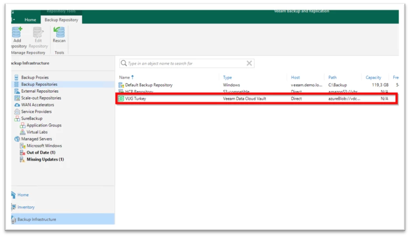Click the Scale-out Repositories icon

click(17, 98)
